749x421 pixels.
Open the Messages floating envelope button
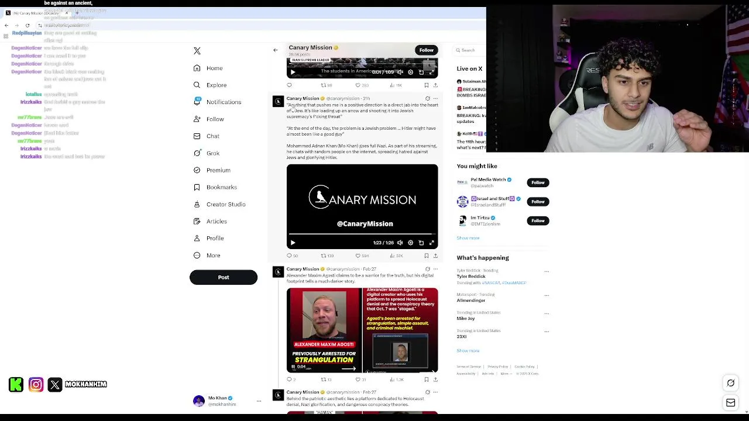[731, 403]
